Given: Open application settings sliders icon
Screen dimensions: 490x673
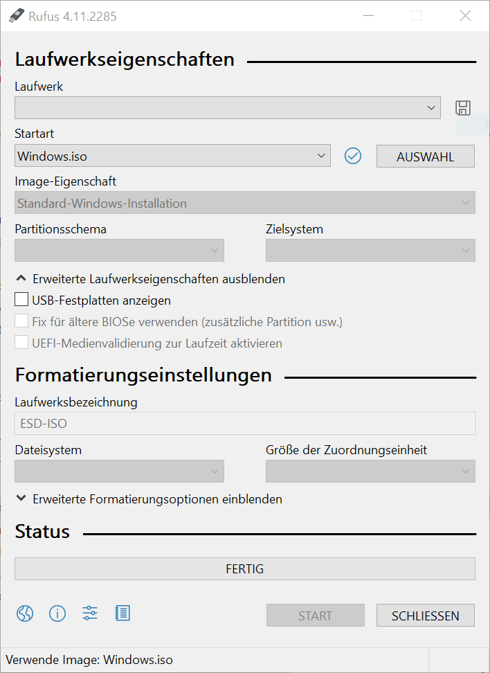Looking at the screenshot, I should tap(90, 613).
